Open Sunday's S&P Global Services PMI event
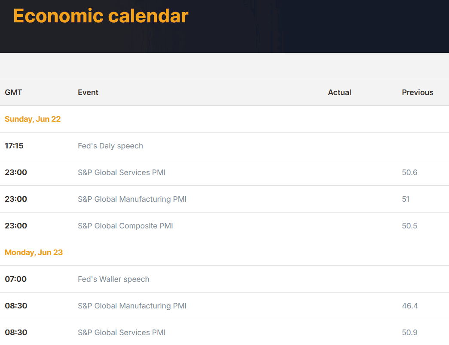449x345 pixels. (x=122, y=172)
